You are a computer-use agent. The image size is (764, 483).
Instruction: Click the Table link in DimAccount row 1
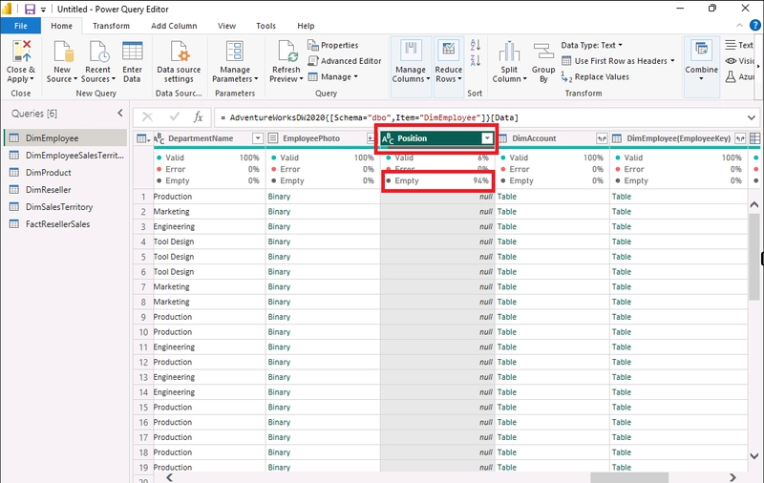507,197
